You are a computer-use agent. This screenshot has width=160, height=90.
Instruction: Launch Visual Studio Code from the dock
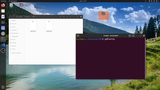coord(3,45)
